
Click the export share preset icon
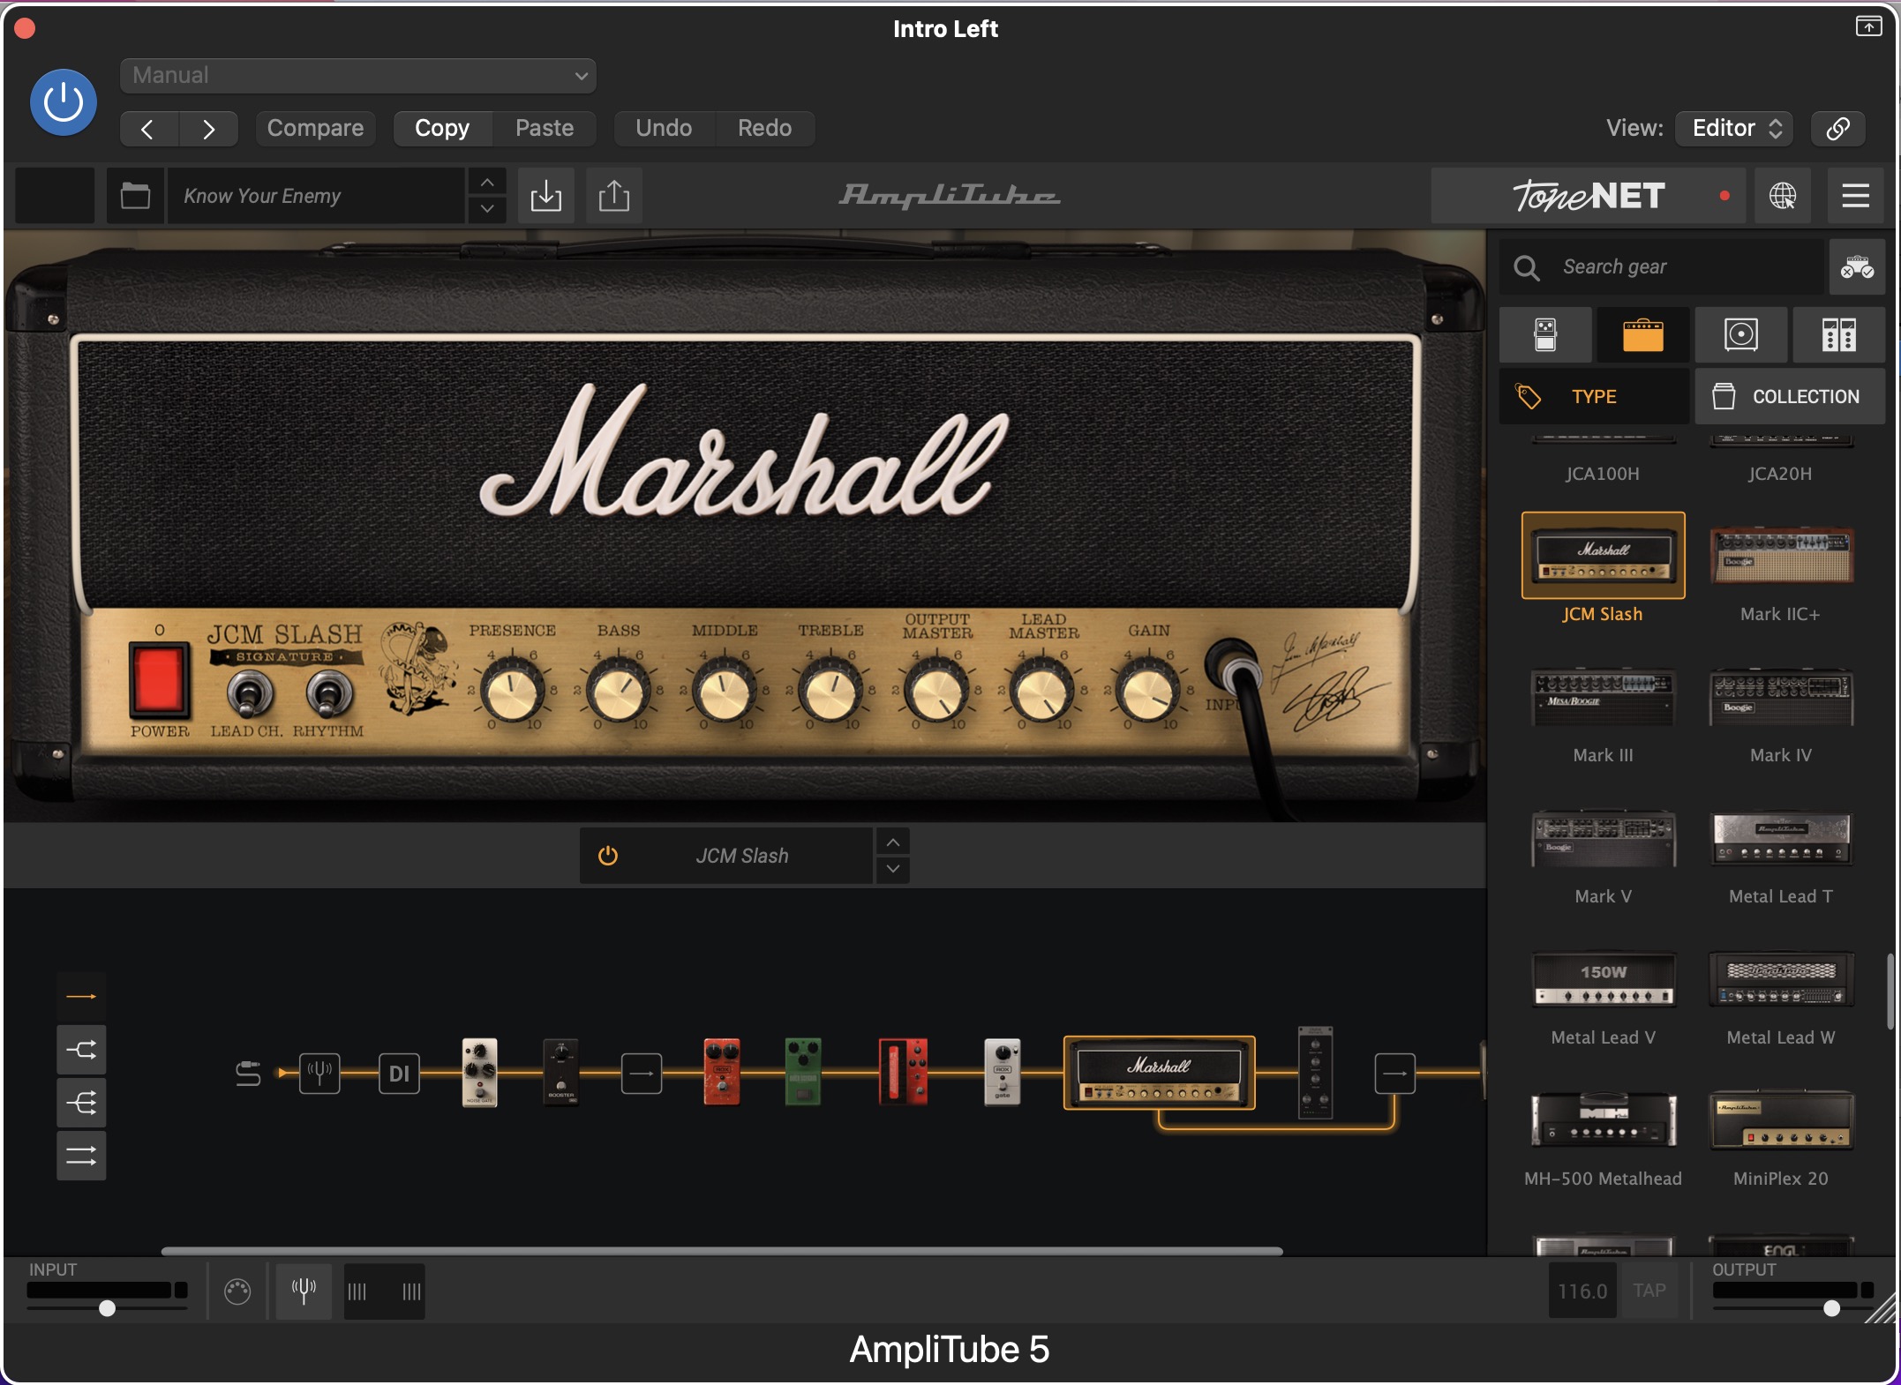click(x=614, y=195)
